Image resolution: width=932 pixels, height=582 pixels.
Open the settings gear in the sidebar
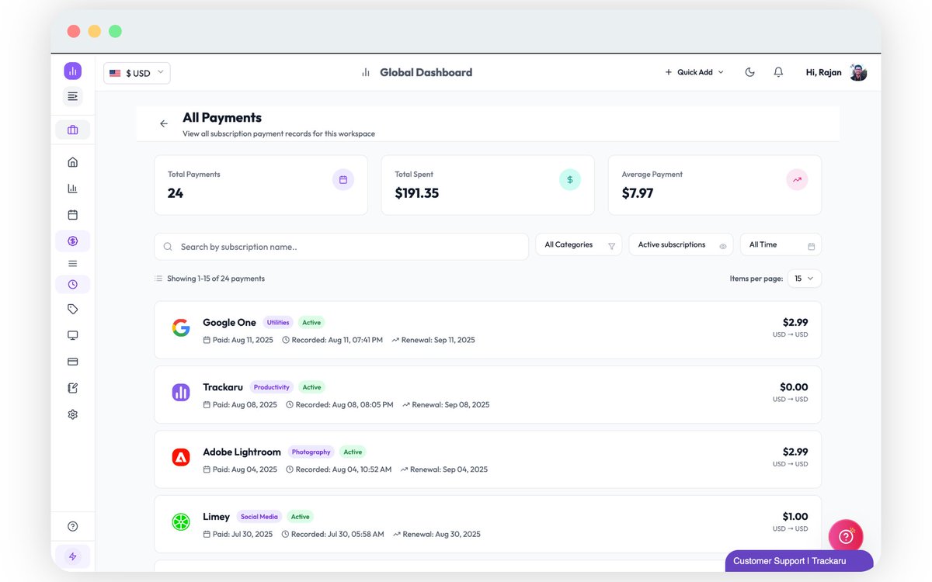pyautogui.click(x=72, y=414)
